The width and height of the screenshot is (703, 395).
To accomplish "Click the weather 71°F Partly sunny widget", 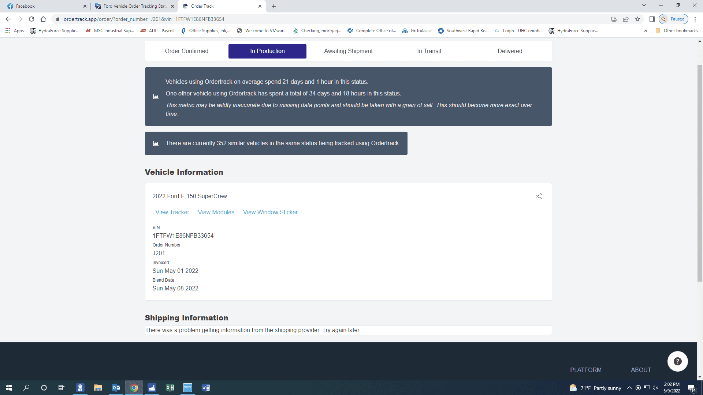I will (x=595, y=388).
